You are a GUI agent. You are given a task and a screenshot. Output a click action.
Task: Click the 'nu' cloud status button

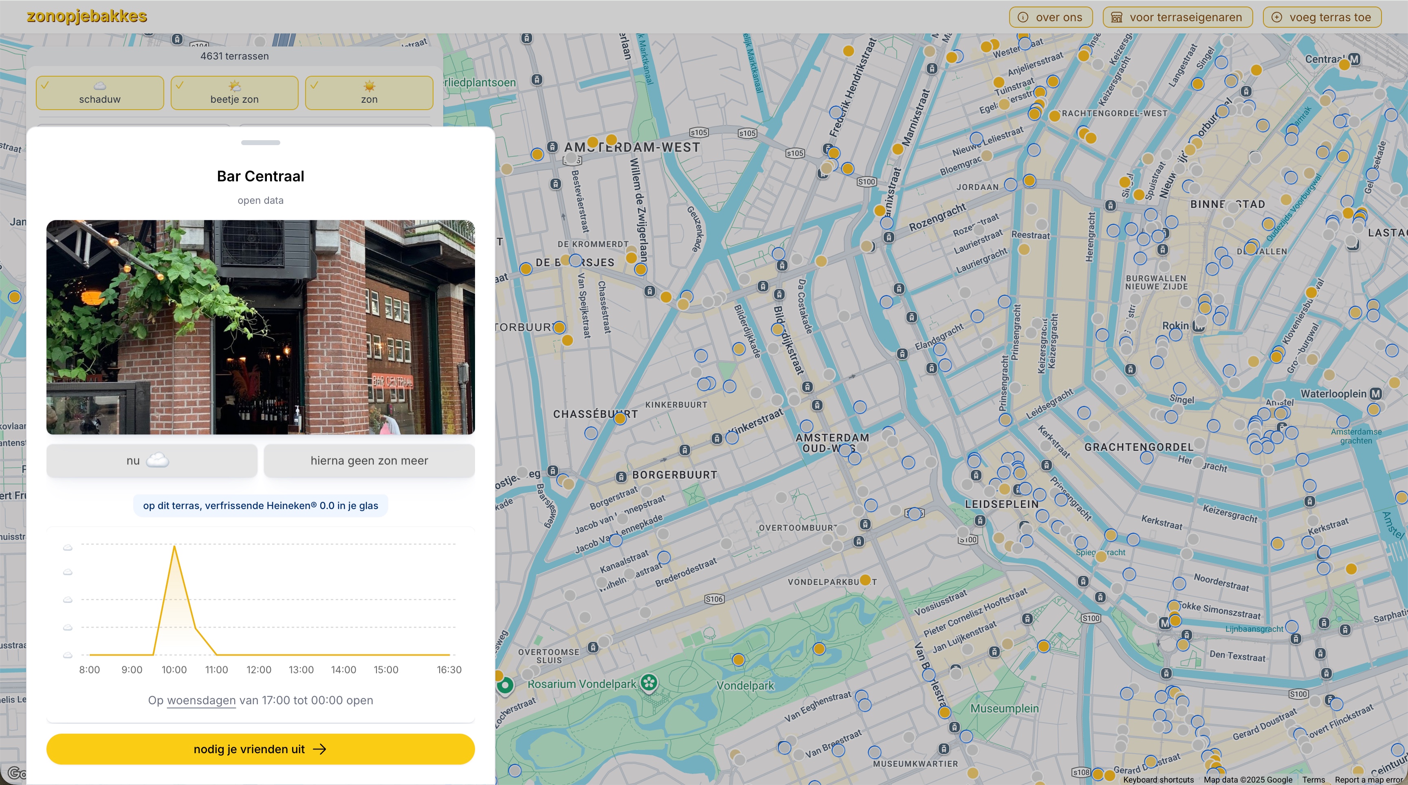(152, 460)
